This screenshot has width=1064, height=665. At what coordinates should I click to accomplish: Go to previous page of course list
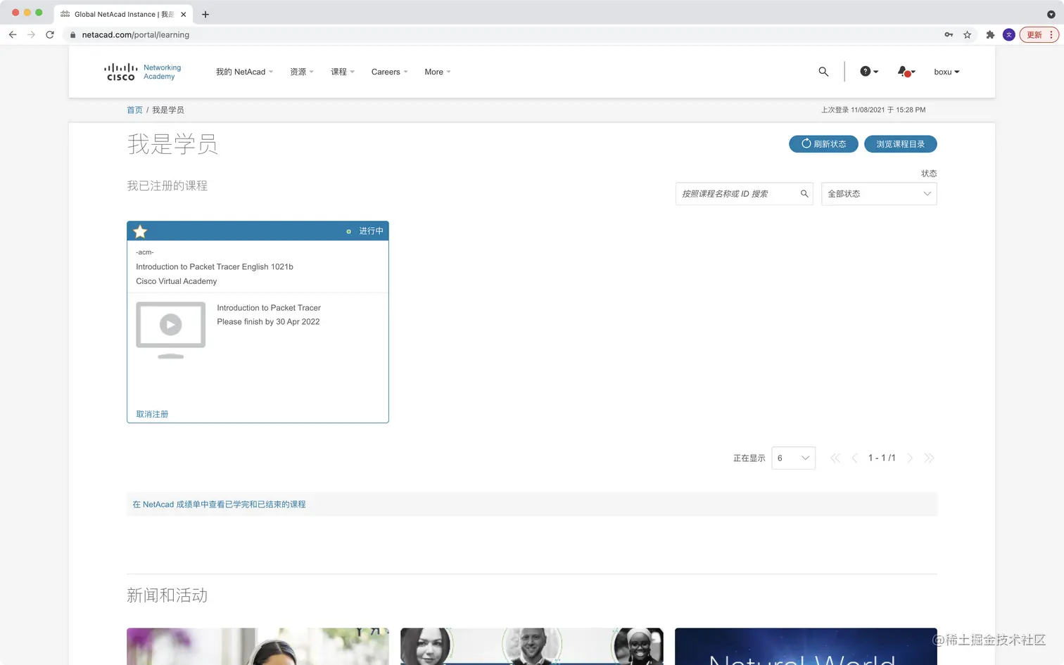click(854, 458)
